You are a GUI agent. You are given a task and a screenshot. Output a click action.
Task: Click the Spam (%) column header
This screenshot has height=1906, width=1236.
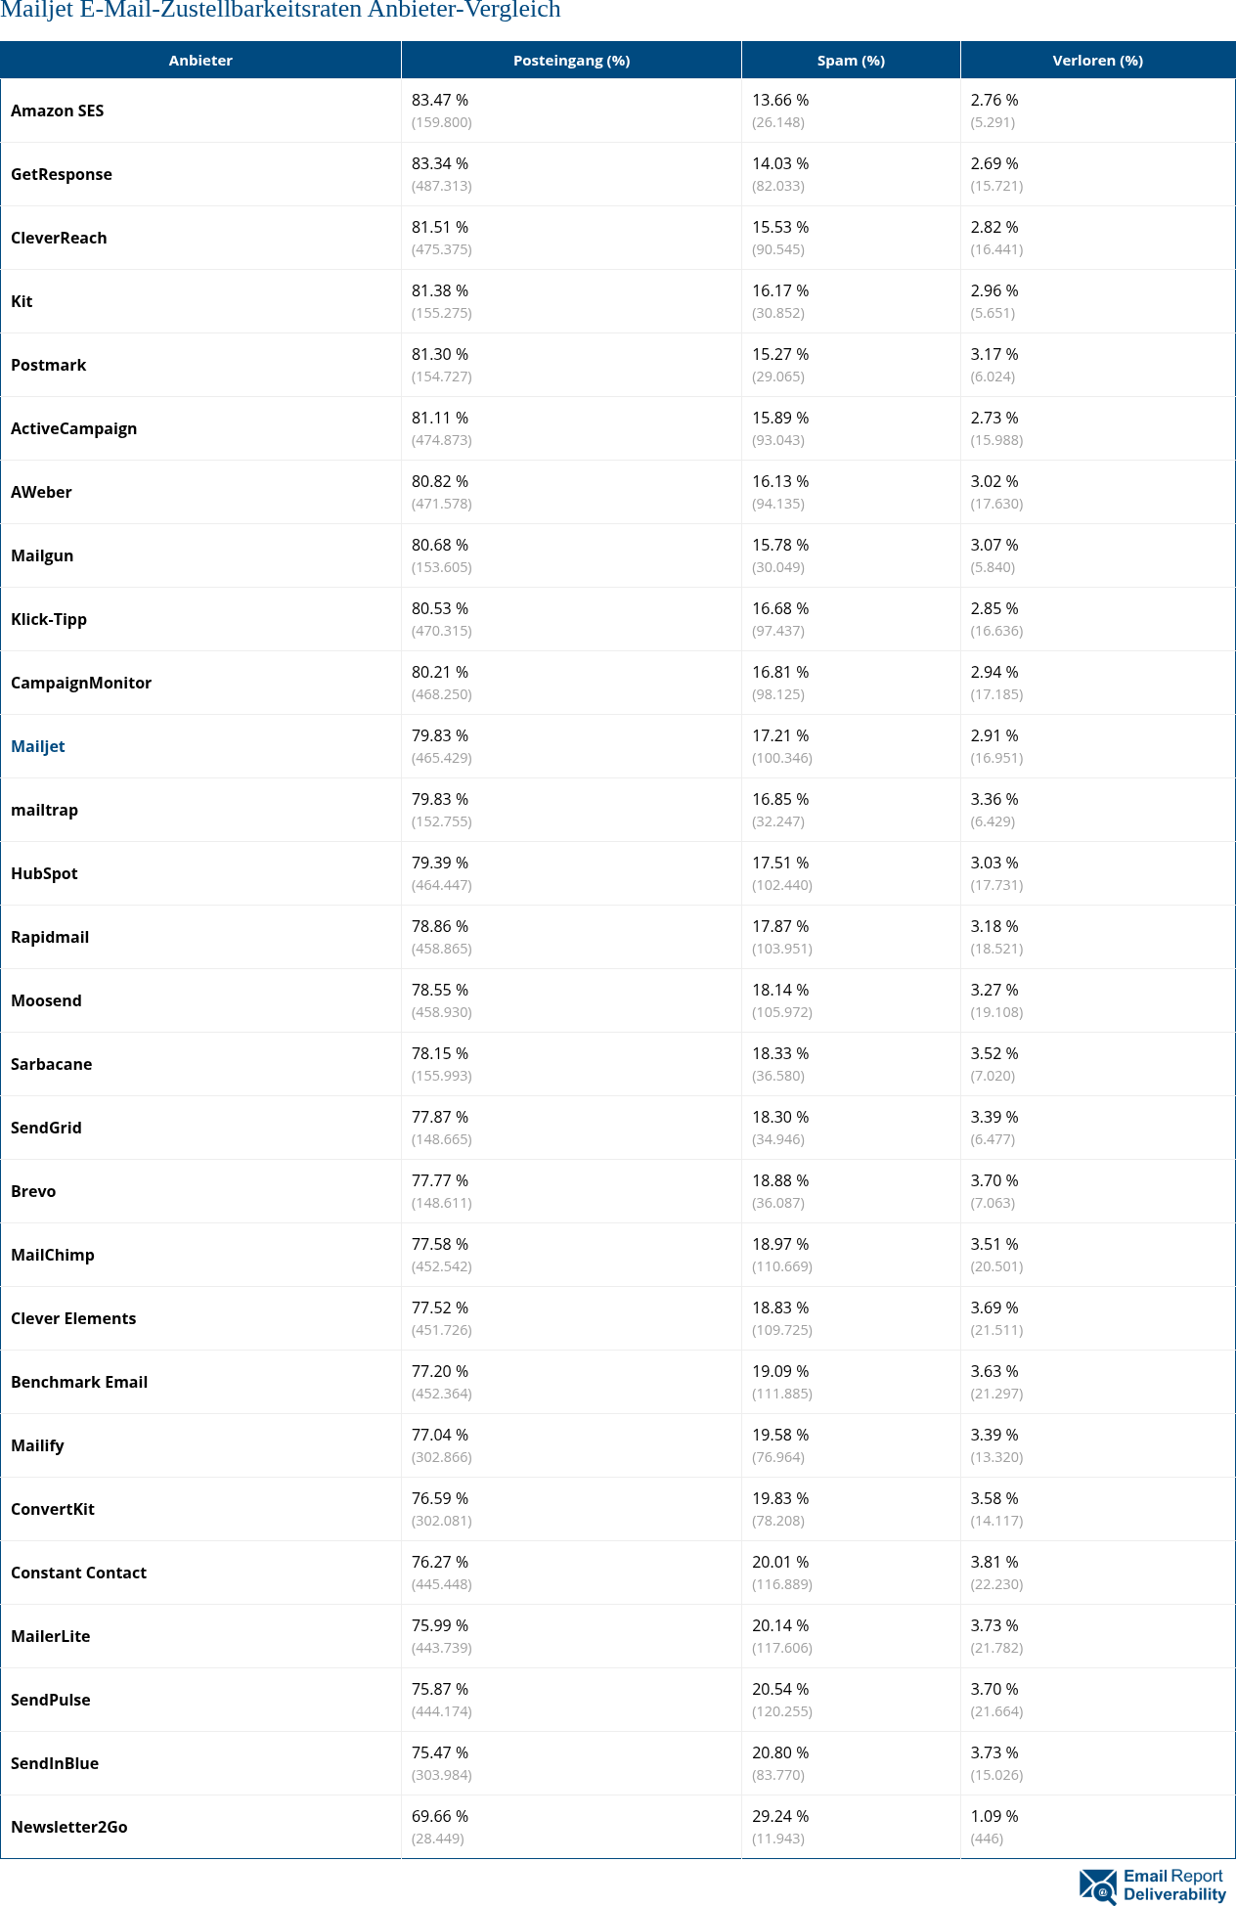(x=851, y=61)
